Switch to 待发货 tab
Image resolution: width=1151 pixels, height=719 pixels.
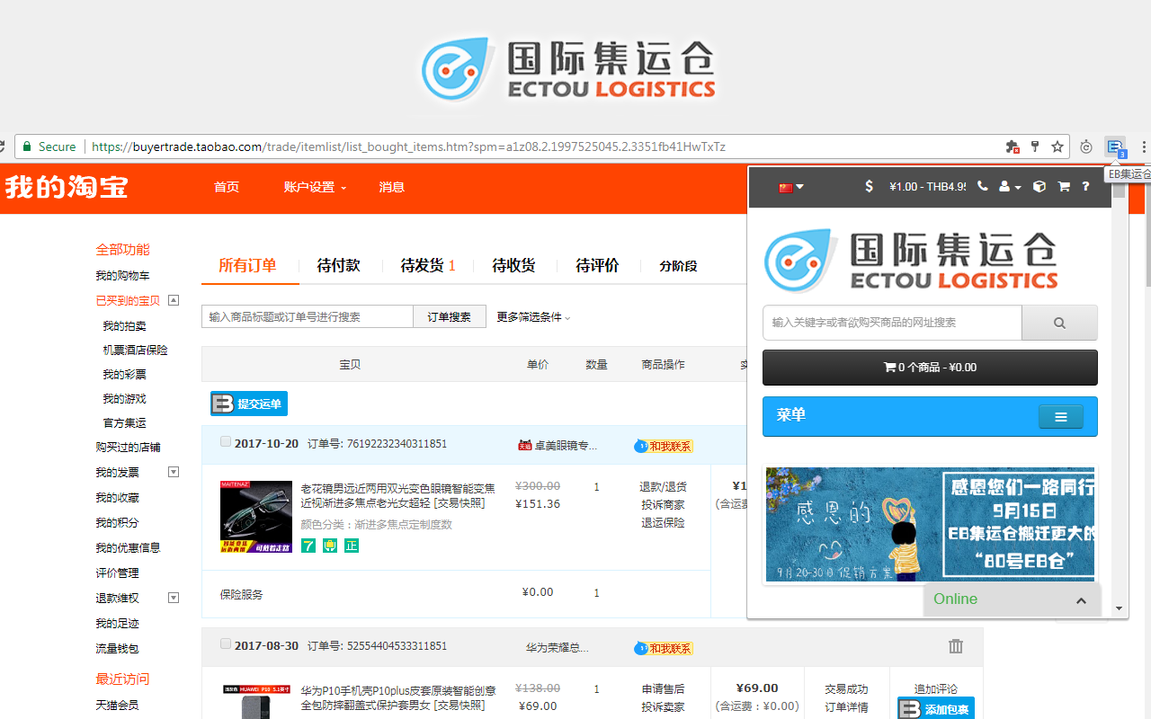[x=428, y=265]
